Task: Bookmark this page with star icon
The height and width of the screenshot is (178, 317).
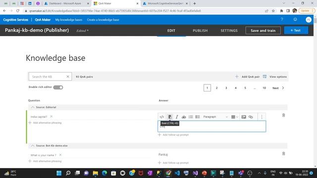Action: (273, 11)
